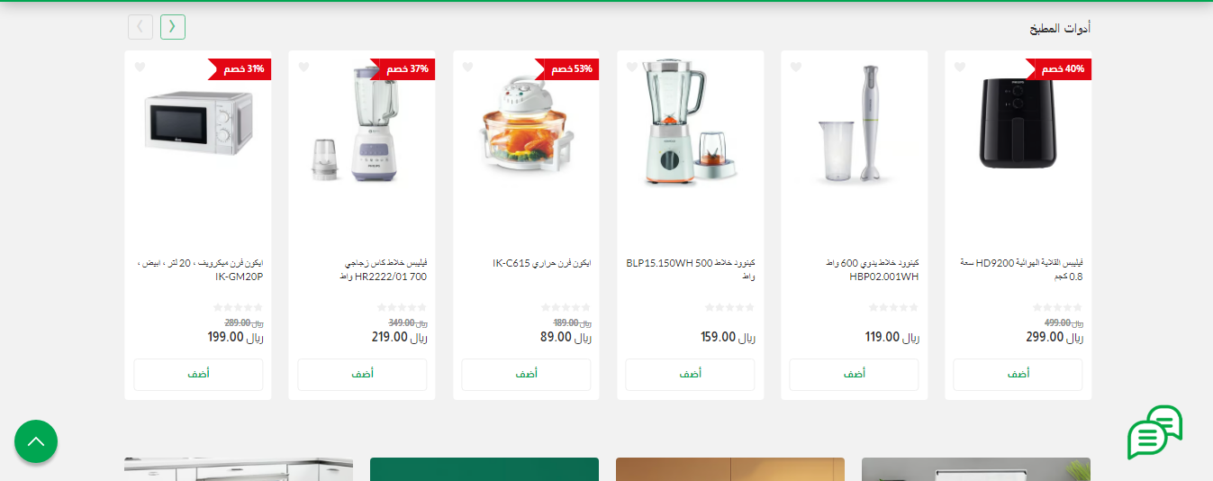
Task: Favorite the Philips air fryer HD9200 heart
Action: point(959,68)
